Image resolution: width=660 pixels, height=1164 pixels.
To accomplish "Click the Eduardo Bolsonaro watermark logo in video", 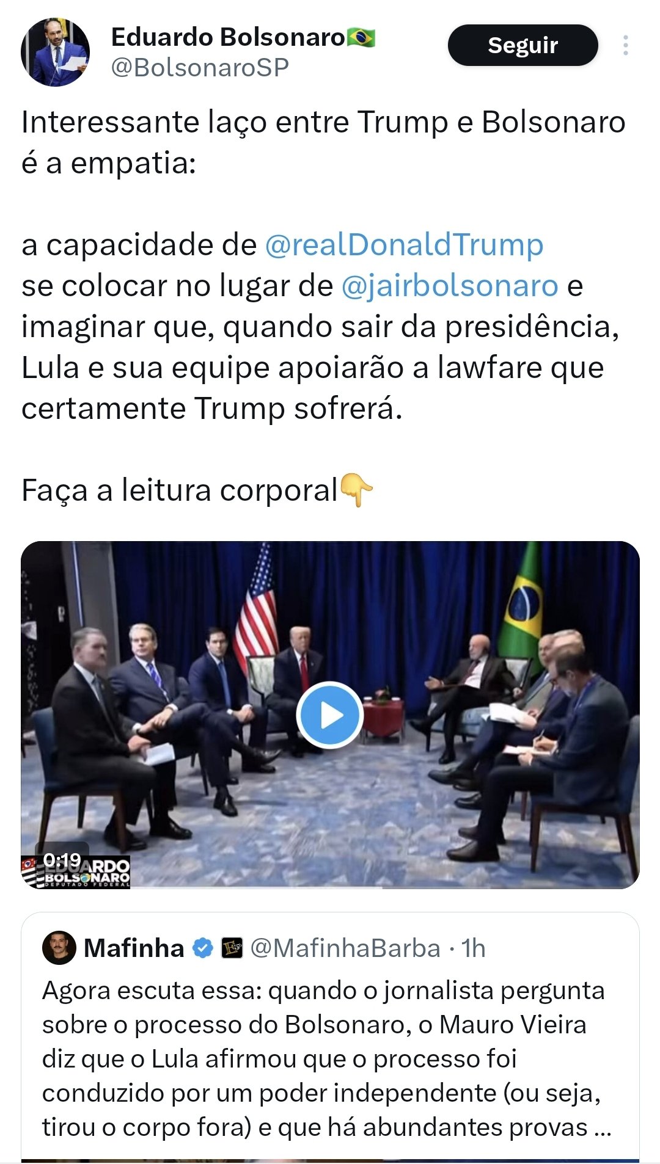I will 76,873.
